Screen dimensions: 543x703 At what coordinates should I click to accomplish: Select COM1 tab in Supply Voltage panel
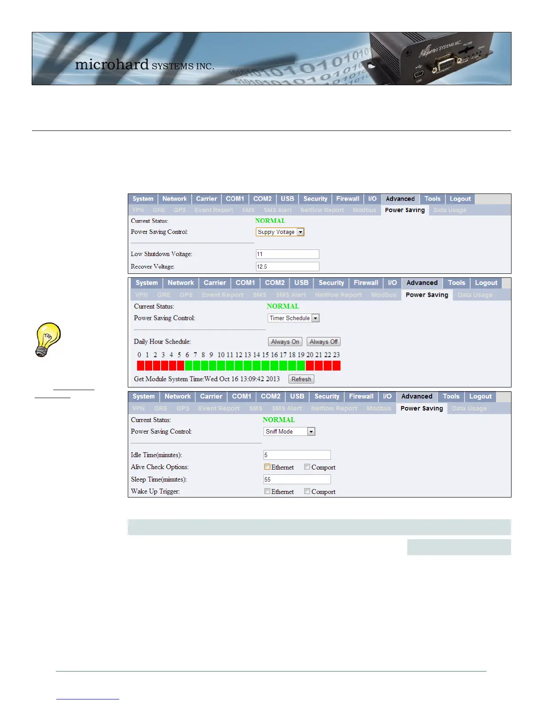point(235,199)
